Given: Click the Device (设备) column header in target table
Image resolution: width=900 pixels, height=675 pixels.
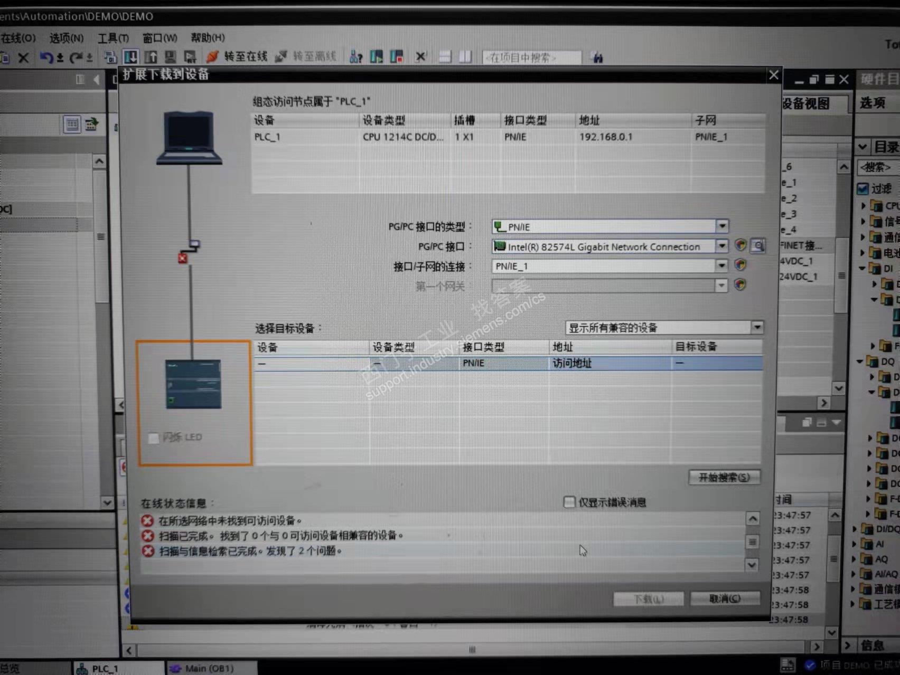Looking at the screenshot, I should click(312, 347).
